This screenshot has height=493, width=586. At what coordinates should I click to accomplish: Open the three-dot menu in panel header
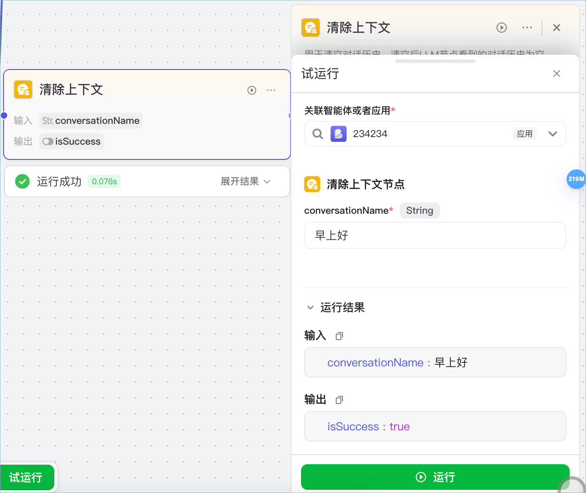click(x=527, y=28)
